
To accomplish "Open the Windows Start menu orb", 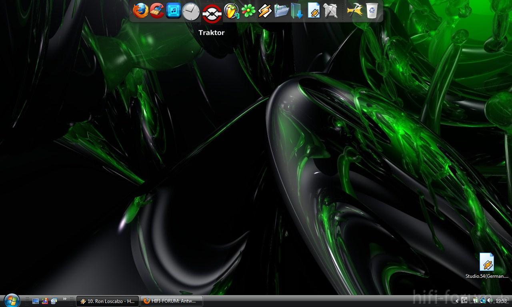I will tap(12, 300).
